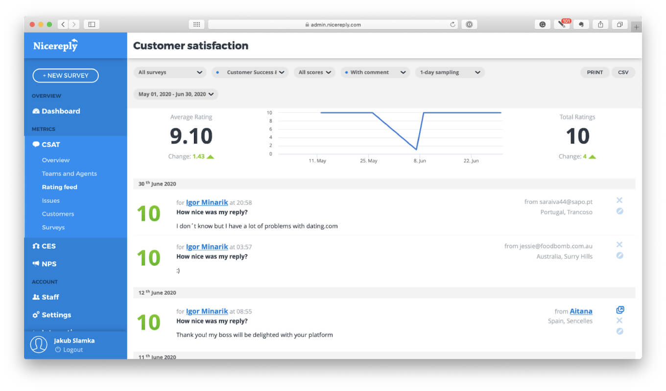
Task: Show all Safari tabs overview
Action: point(619,24)
